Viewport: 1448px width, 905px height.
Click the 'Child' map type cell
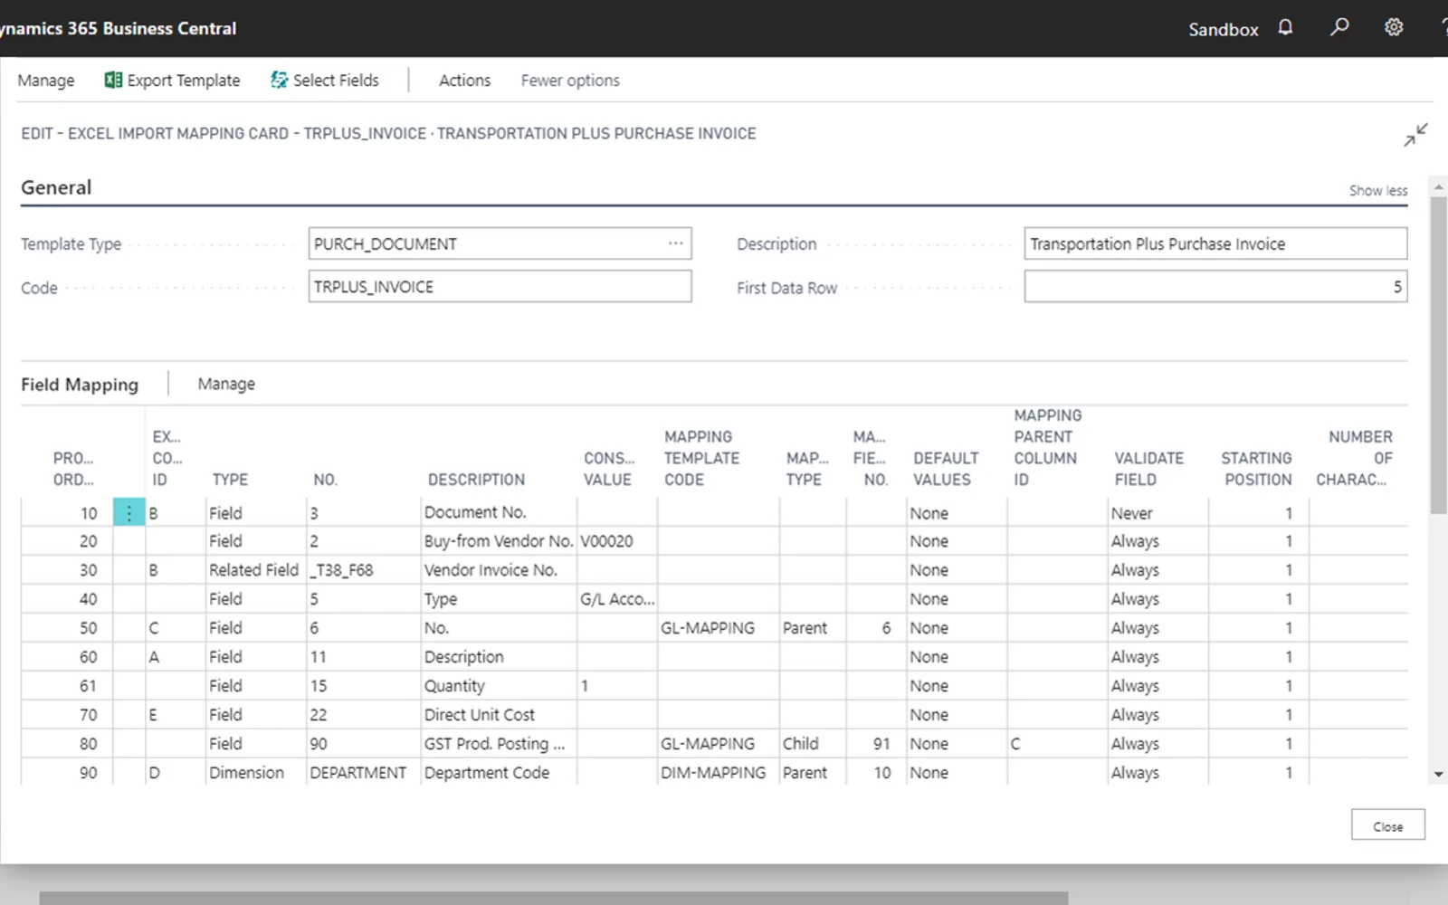point(812,744)
